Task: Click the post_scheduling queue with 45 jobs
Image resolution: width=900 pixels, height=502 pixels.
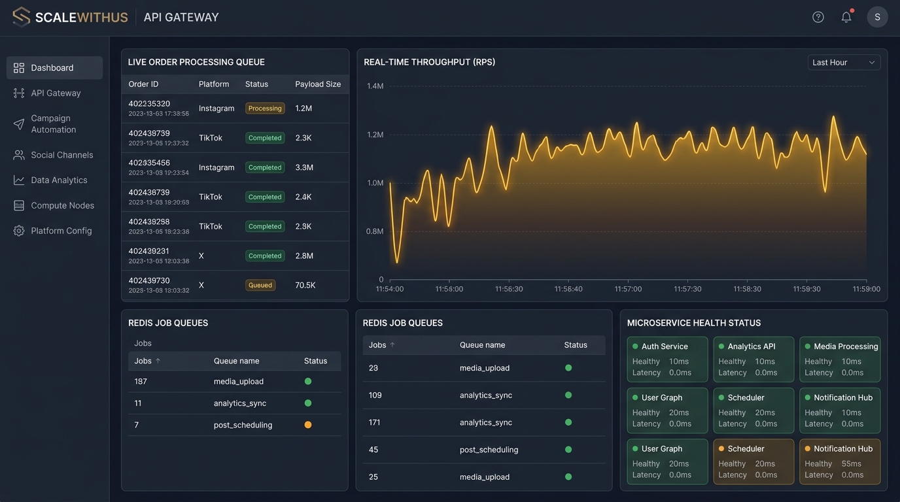Action: 489,450
